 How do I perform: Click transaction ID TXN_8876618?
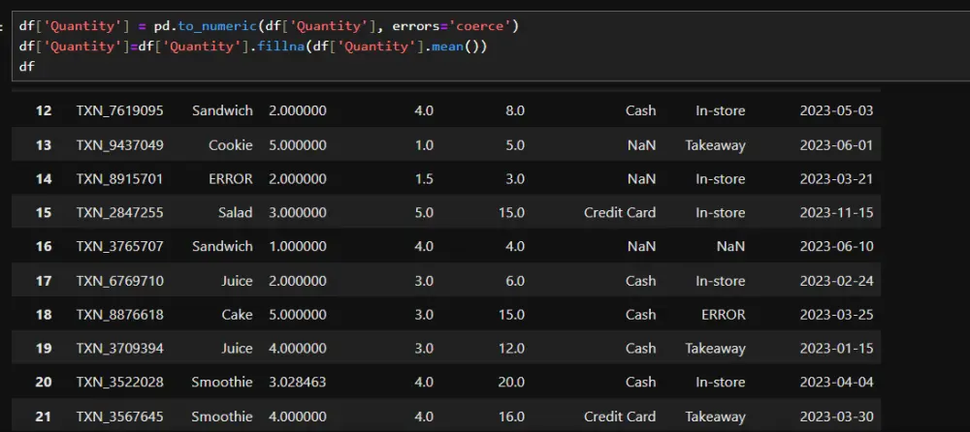(x=120, y=315)
